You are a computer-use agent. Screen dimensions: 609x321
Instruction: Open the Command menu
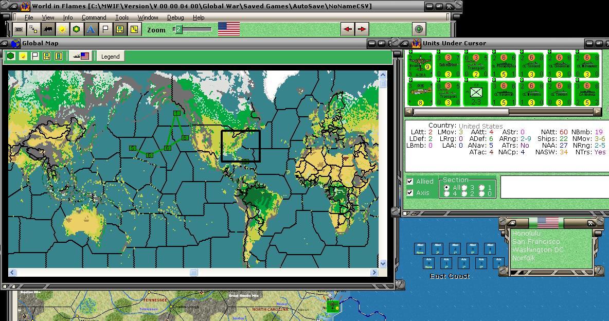pyautogui.click(x=94, y=17)
